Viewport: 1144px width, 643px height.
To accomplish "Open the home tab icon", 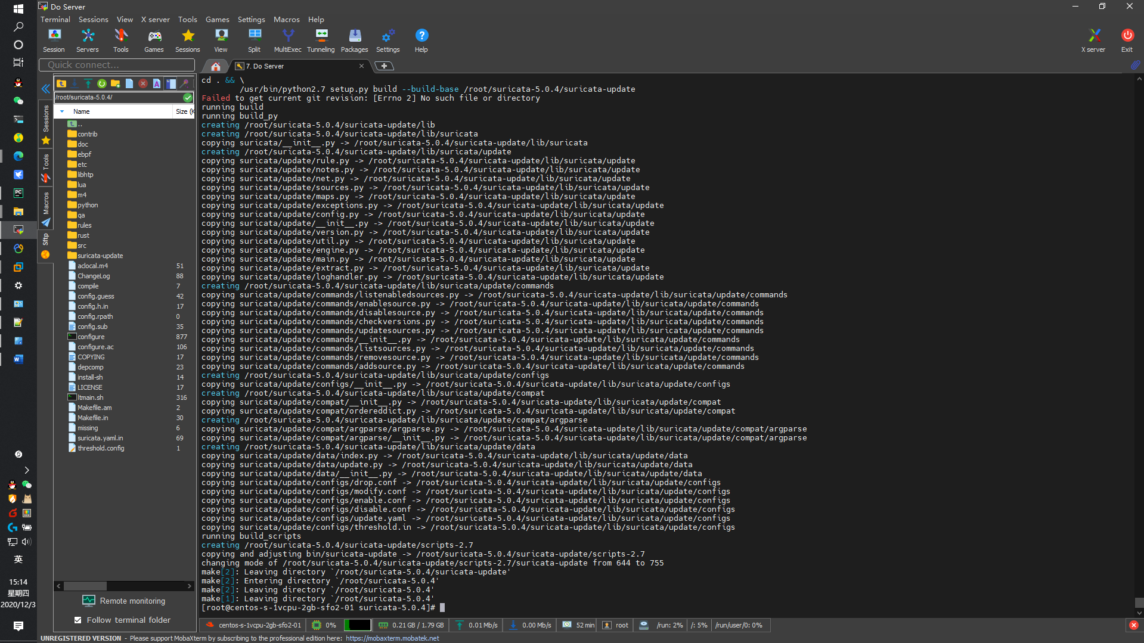I will pos(216,66).
